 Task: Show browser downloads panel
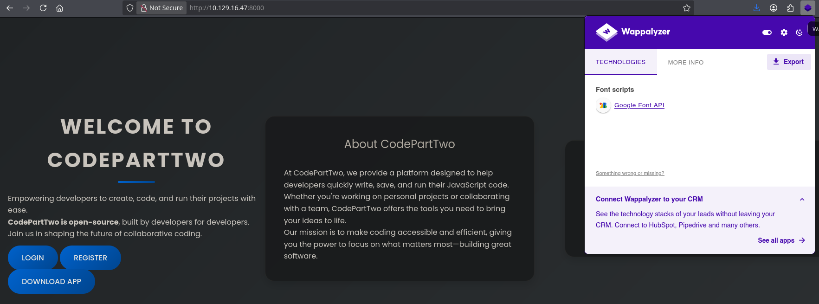[x=757, y=8]
